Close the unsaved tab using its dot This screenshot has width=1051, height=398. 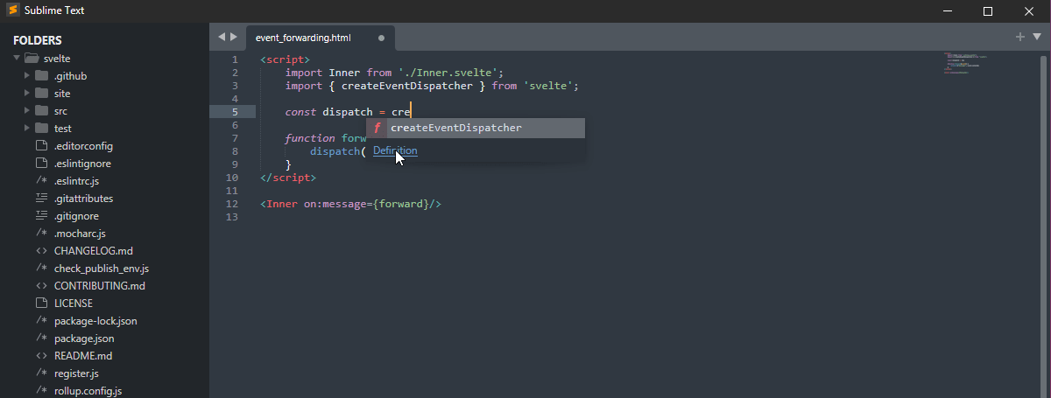coord(381,38)
